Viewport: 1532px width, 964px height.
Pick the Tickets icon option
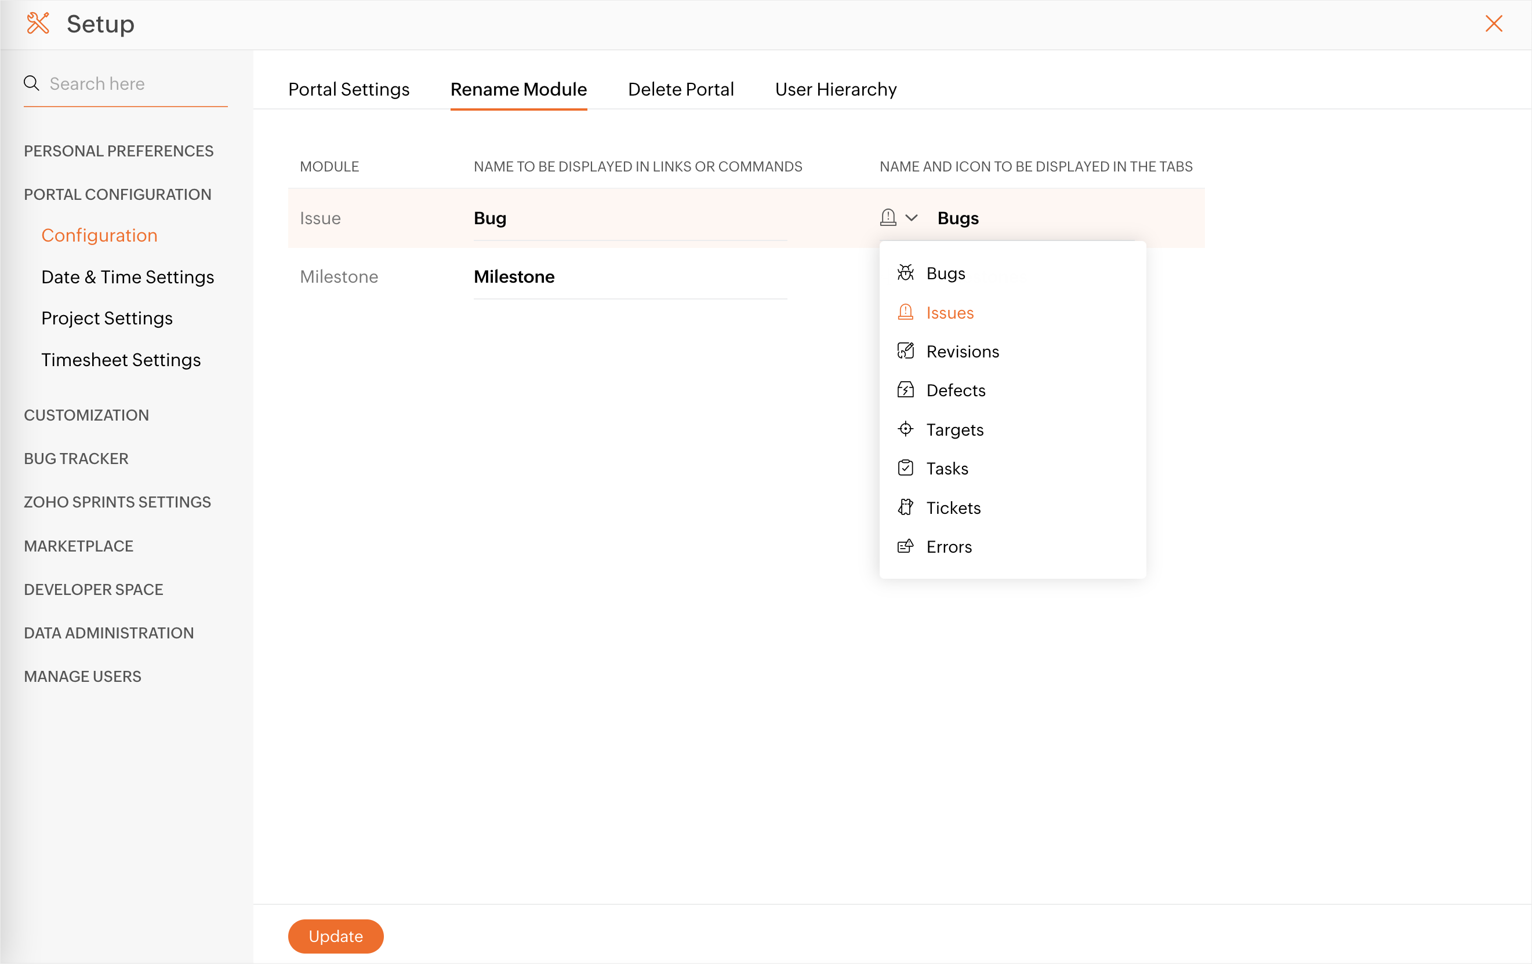point(906,507)
